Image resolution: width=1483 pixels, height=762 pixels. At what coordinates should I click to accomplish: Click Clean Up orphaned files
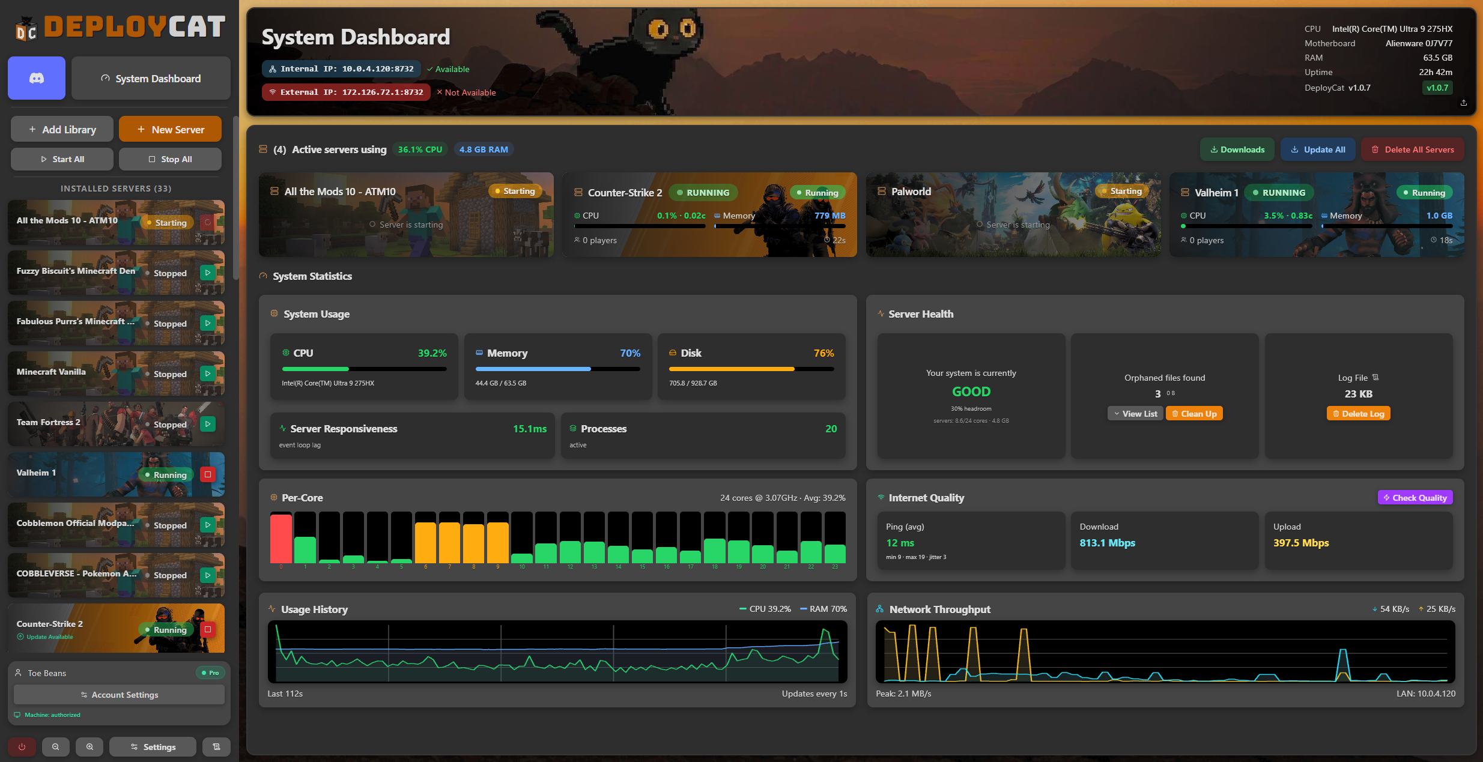pyautogui.click(x=1194, y=414)
